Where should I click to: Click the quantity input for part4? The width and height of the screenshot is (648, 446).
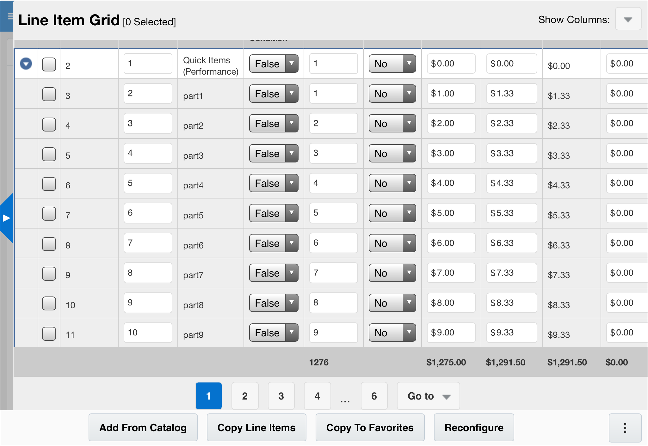tap(333, 183)
